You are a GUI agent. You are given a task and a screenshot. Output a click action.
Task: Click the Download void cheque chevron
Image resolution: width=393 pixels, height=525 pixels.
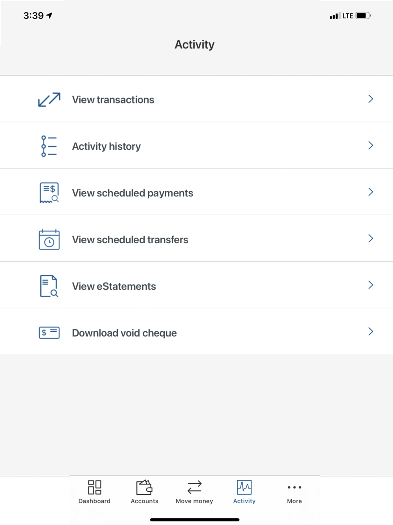pyautogui.click(x=371, y=332)
